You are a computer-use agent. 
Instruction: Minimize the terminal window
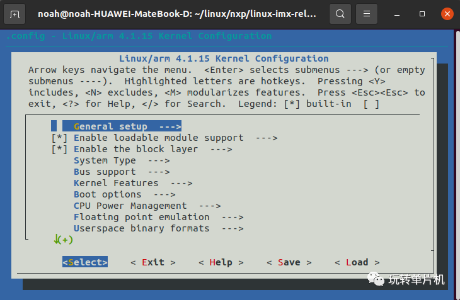click(x=397, y=14)
